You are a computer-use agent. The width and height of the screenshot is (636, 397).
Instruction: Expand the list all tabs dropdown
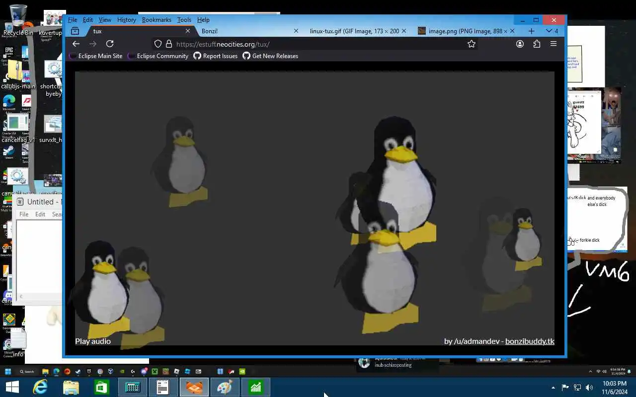pyautogui.click(x=552, y=31)
